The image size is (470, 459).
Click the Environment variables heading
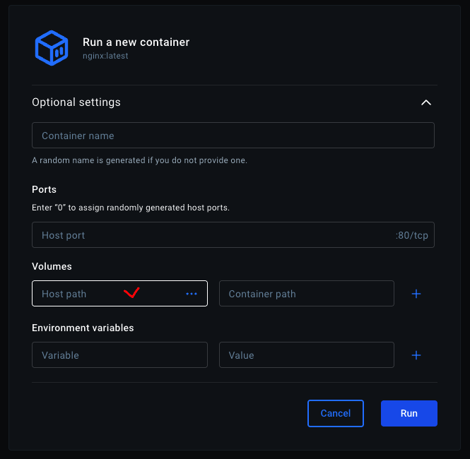pos(83,328)
